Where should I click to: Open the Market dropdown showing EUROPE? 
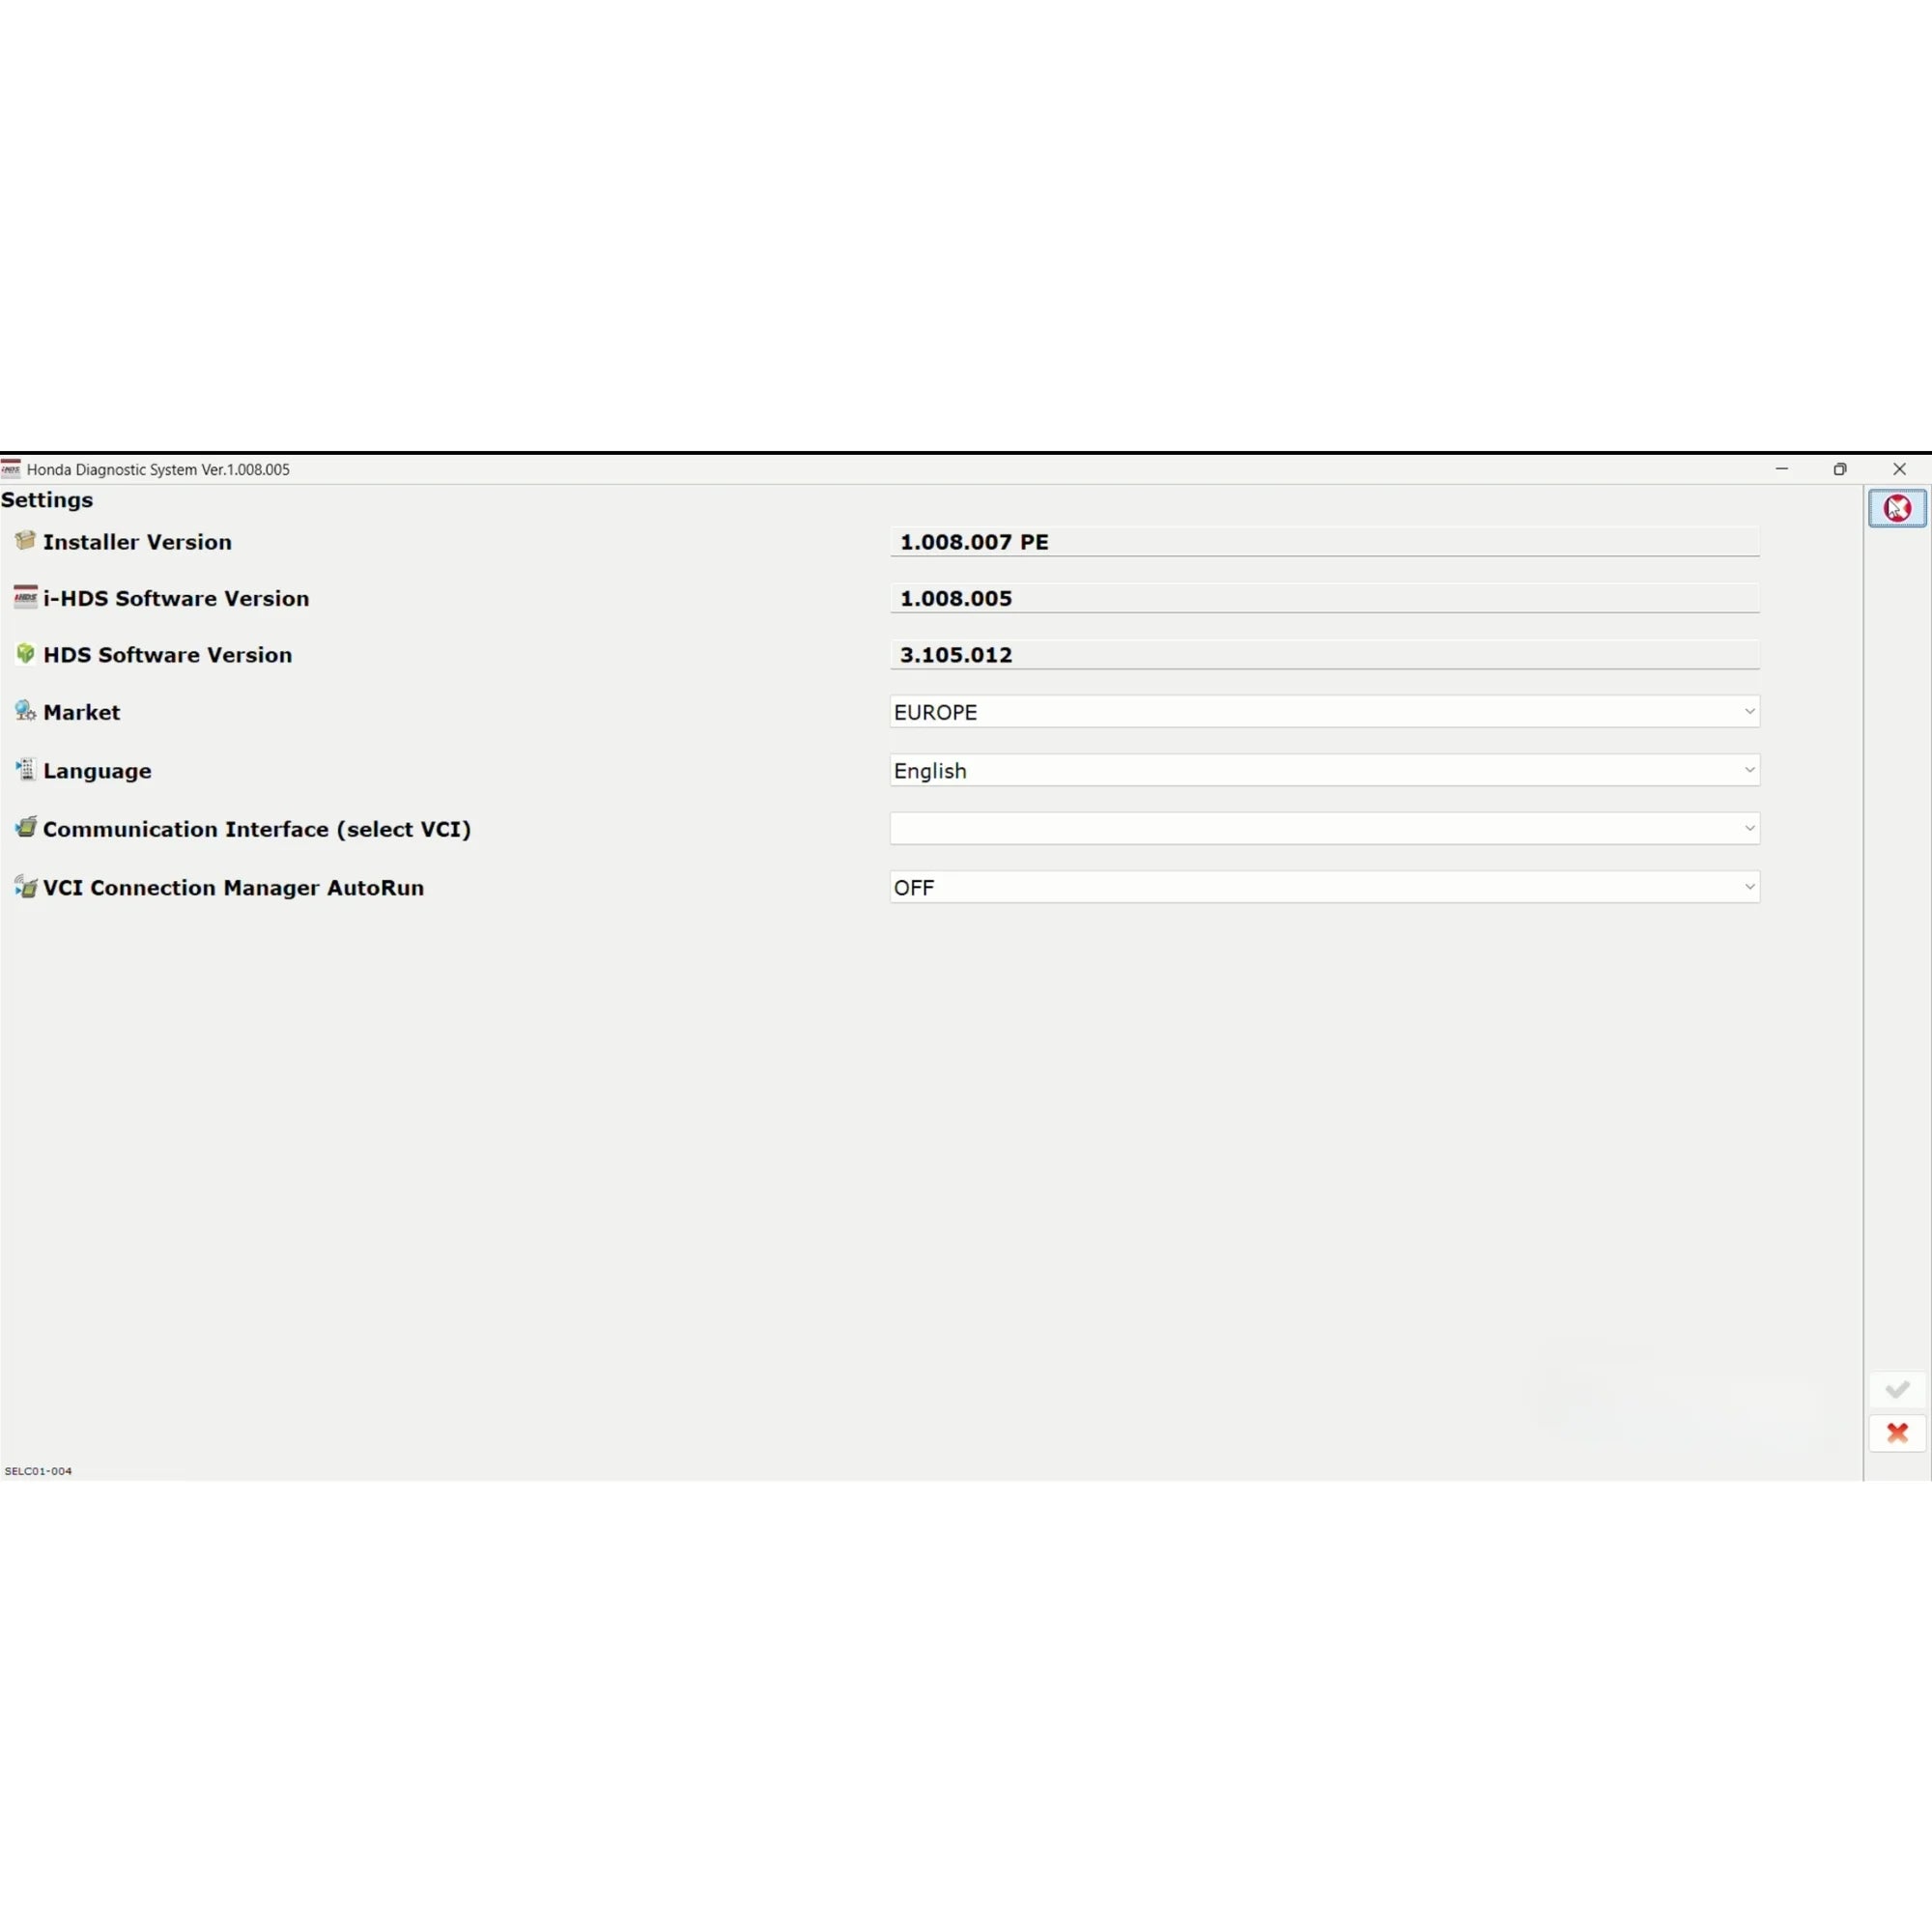pos(1324,712)
